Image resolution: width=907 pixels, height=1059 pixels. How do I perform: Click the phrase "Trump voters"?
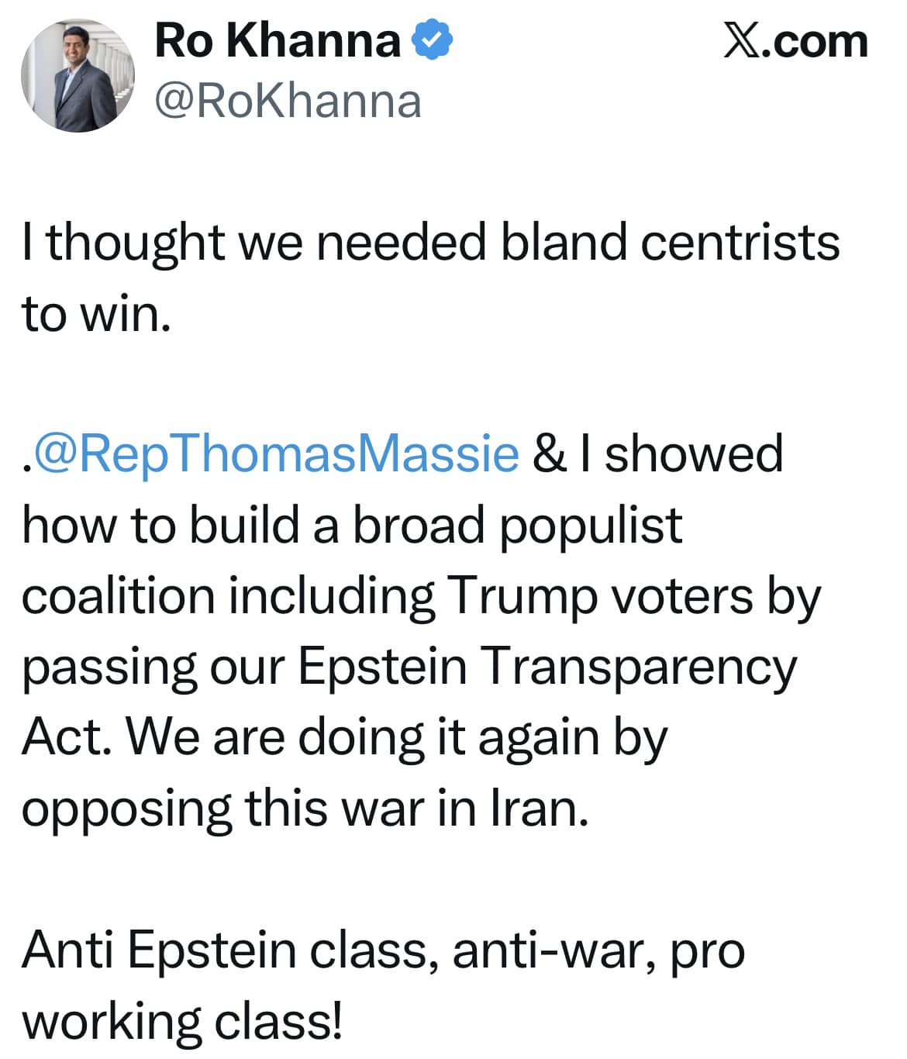coord(599,596)
